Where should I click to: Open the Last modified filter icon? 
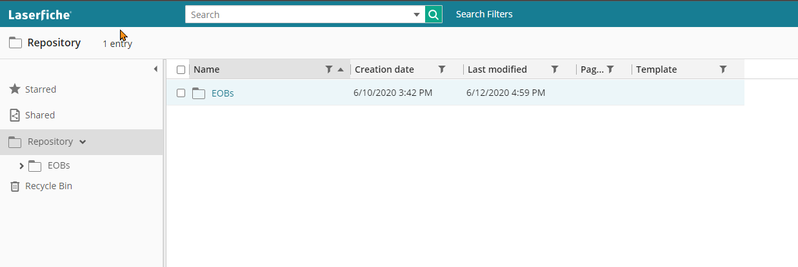tap(555, 69)
